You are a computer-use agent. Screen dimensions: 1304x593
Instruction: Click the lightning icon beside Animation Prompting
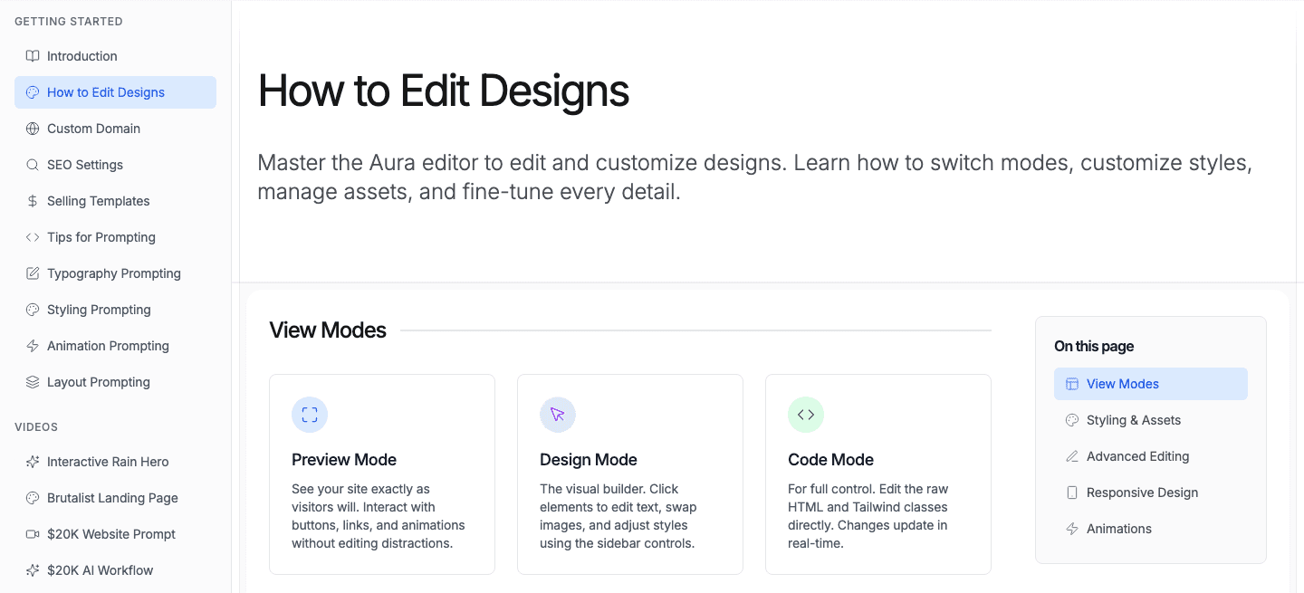(x=33, y=346)
